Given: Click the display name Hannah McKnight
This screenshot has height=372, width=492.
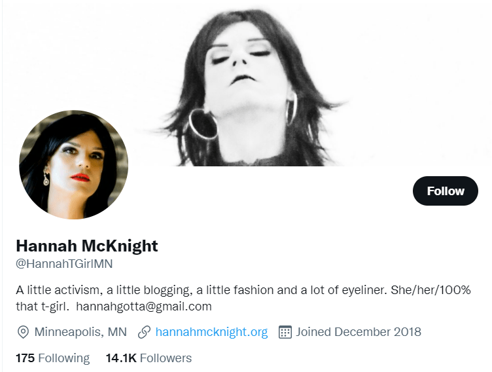Looking at the screenshot, I should point(87,246).
